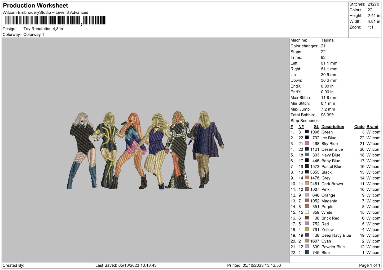Select the pink swatch in the Sky Blue row
The width and height of the screenshot is (383, 270).
(307, 143)
